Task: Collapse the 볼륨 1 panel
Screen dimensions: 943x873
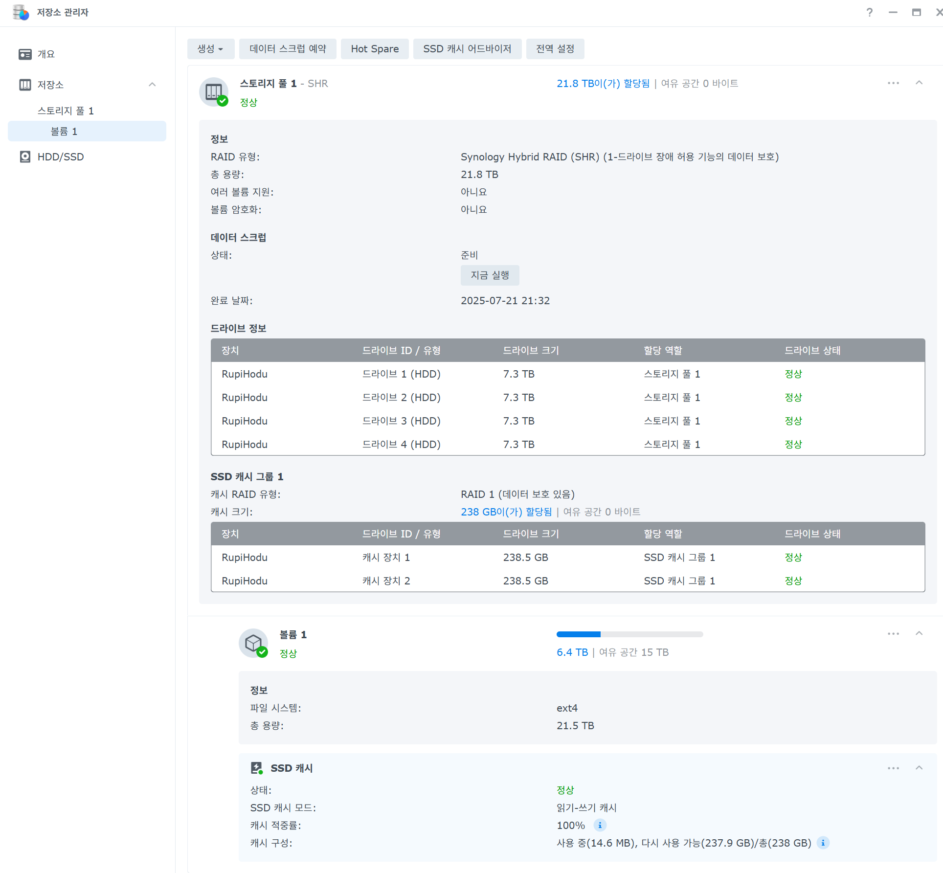Action: [919, 633]
